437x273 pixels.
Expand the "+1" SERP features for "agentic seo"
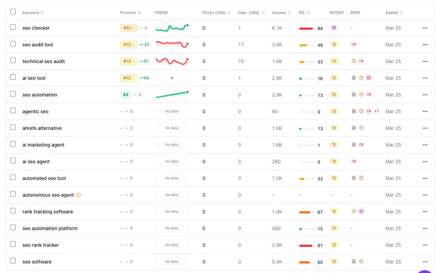(376, 111)
